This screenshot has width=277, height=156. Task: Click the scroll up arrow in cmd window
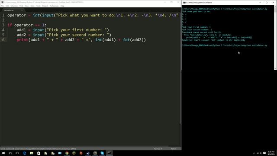coord(275,6)
